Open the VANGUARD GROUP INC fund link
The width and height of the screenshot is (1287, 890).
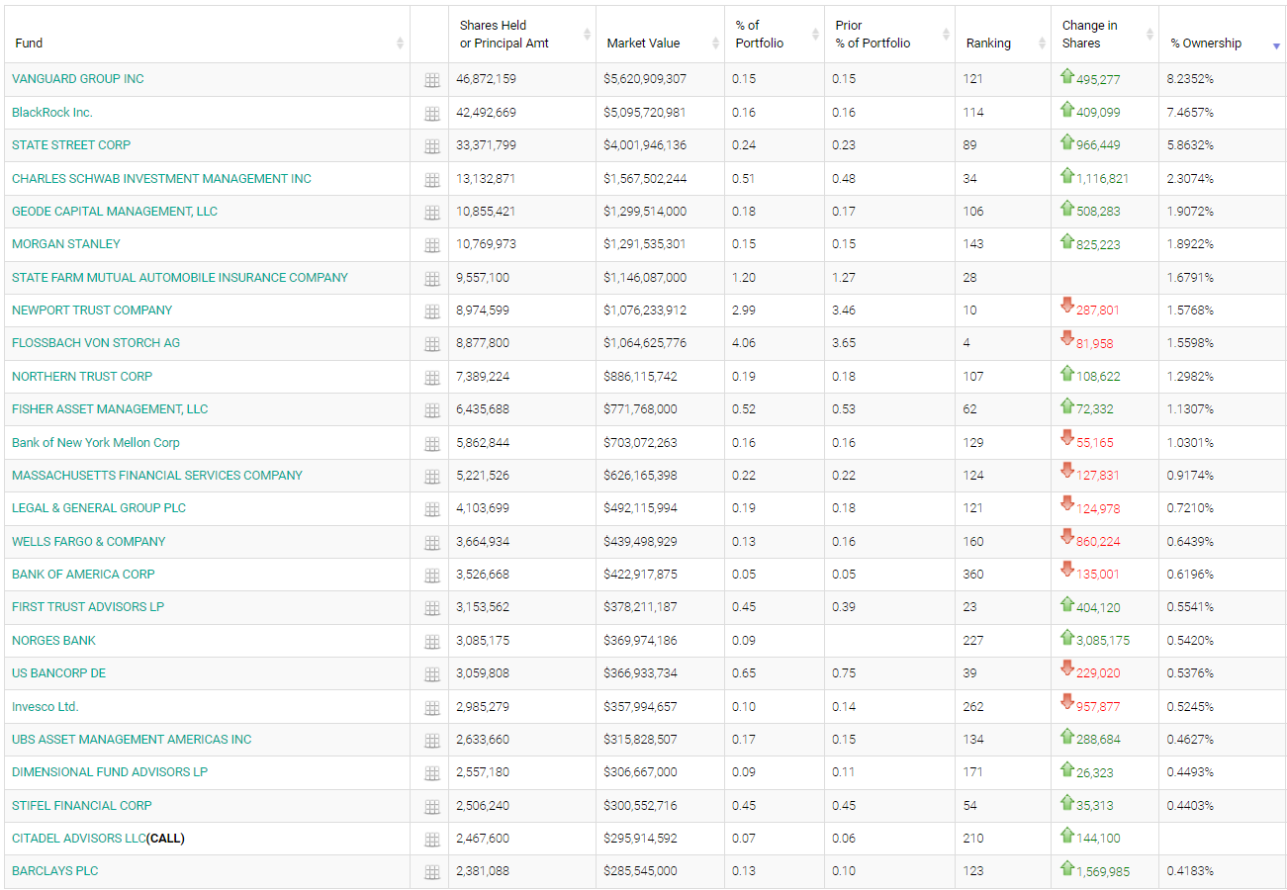click(x=78, y=79)
